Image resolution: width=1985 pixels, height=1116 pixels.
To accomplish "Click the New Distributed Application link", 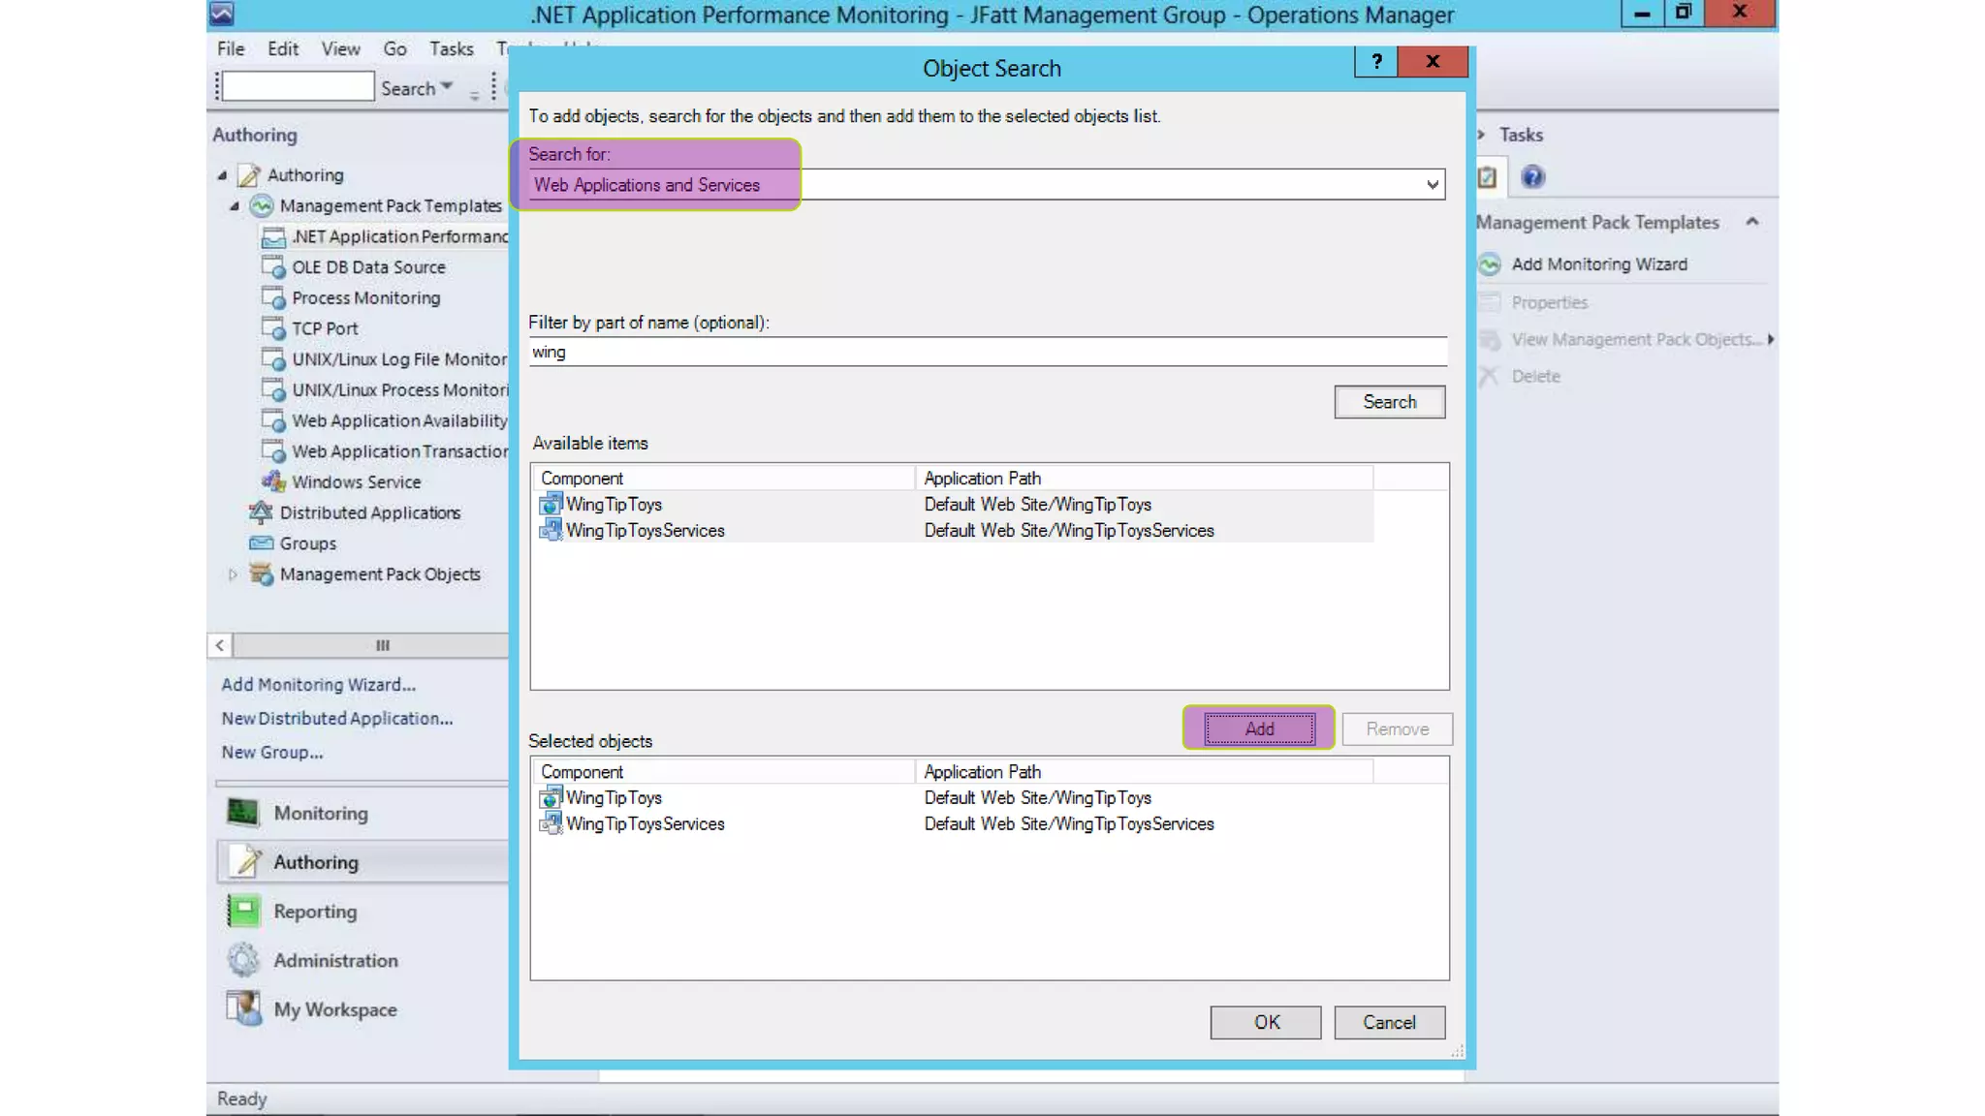I will [x=336, y=718].
